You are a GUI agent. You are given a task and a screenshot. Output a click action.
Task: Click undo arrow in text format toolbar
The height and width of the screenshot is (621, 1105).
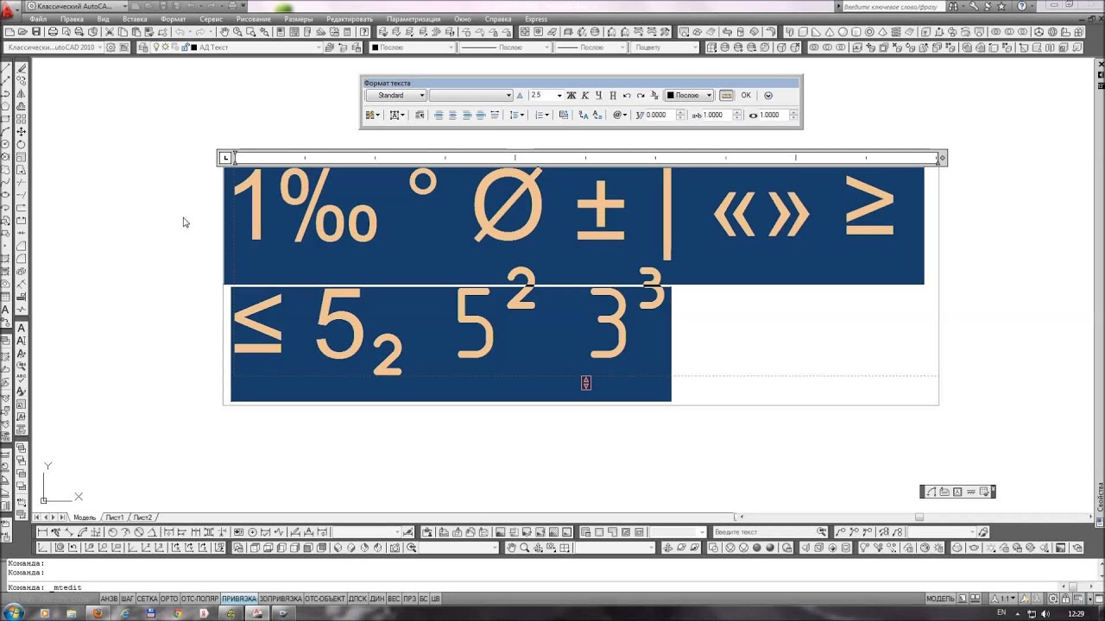coord(627,96)
